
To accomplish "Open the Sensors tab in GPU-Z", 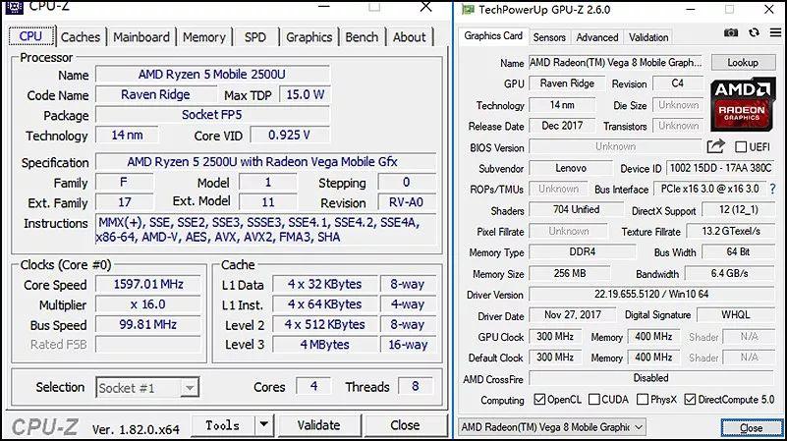I will point(549,37).
